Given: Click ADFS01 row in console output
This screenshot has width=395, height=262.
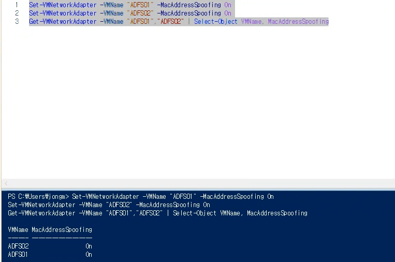Looking at the screenshot, I should pos(50,254).
